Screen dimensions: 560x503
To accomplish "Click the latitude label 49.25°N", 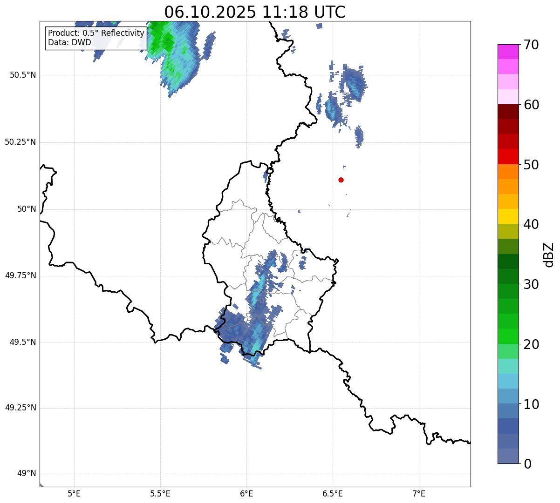I will (20, 408).
